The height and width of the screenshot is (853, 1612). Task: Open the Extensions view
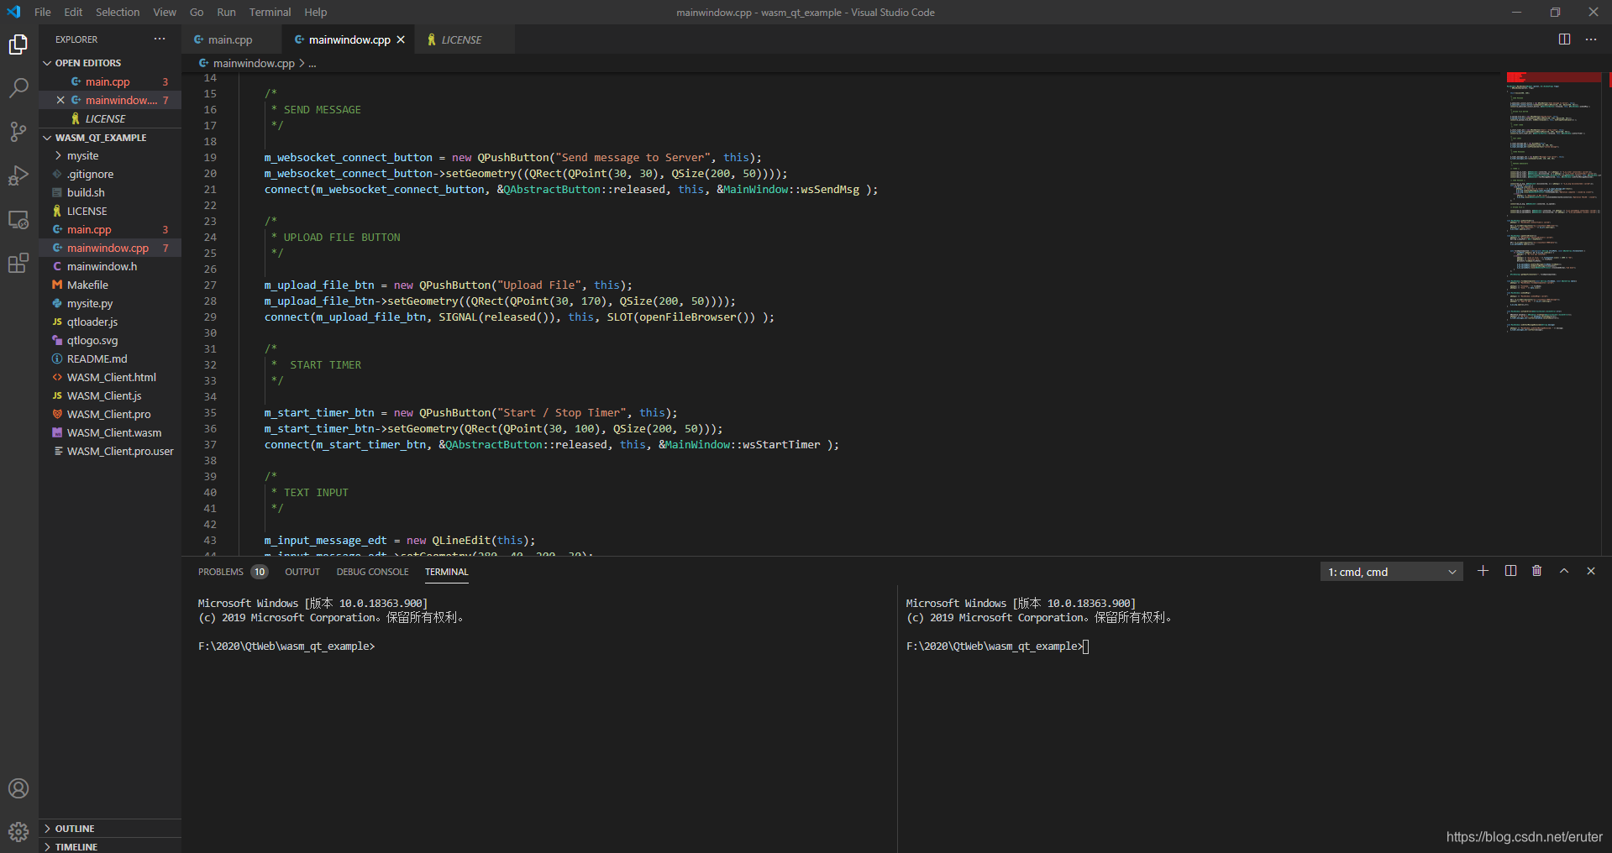(18, 264)
